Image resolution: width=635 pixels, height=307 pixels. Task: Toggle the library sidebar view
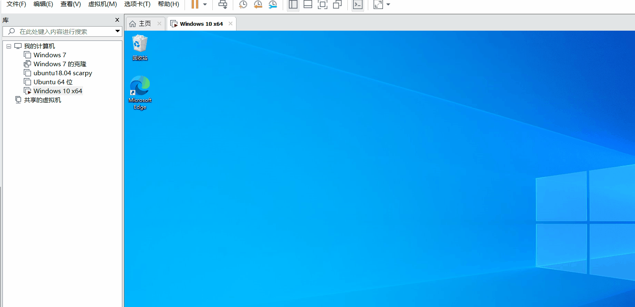(293, 4)
